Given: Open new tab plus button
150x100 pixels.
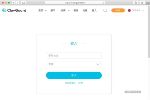Looking at the screenshot, I should point(148,4).
